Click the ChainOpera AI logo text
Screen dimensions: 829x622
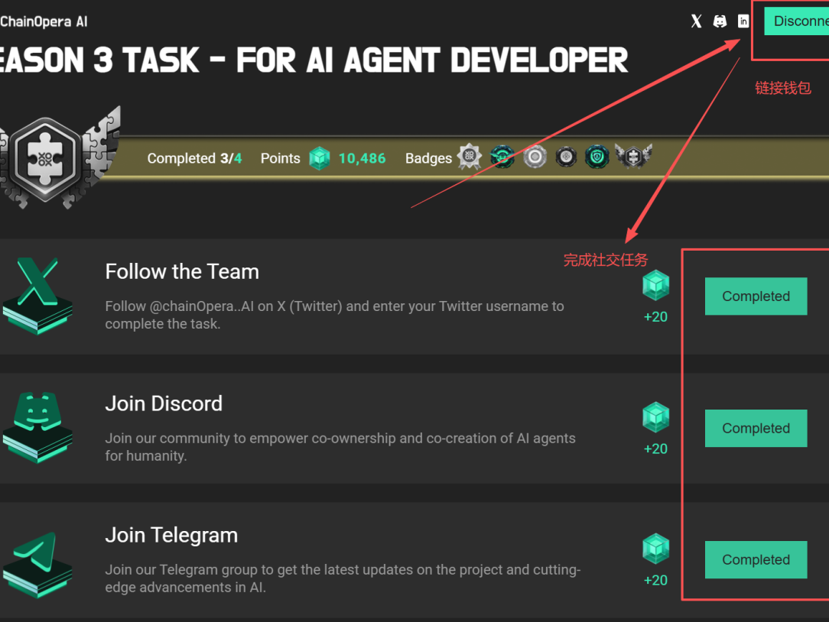(x=44, y=21)
